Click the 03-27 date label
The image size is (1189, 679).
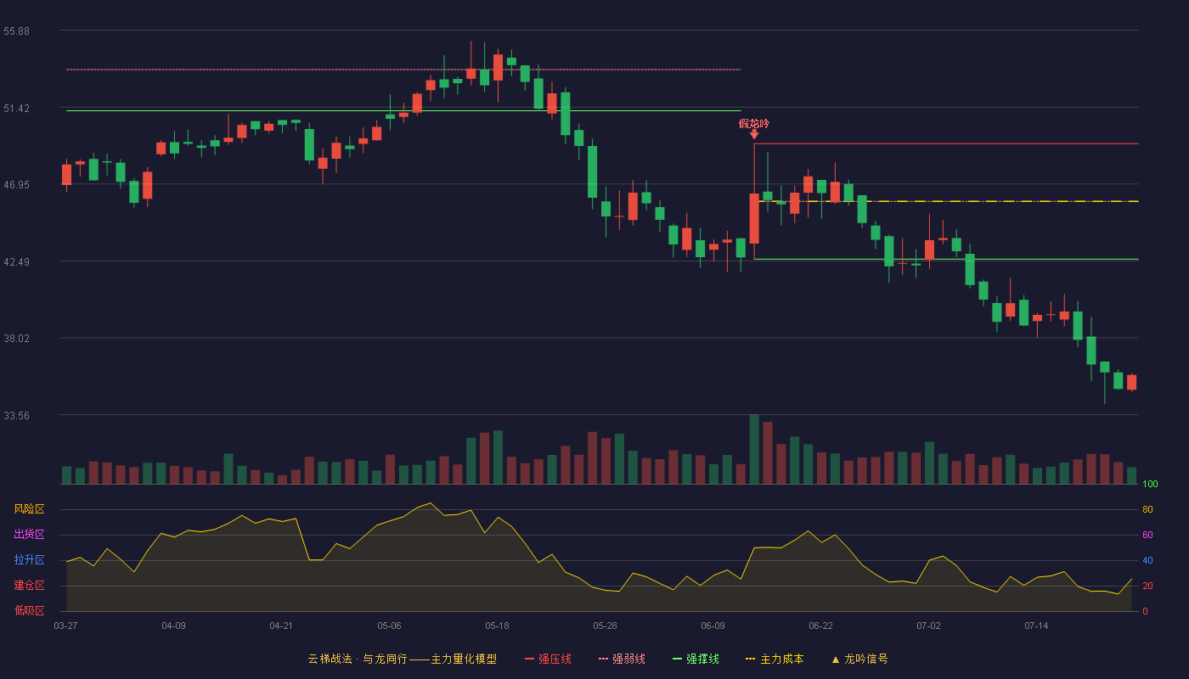[x=65, y=626]
